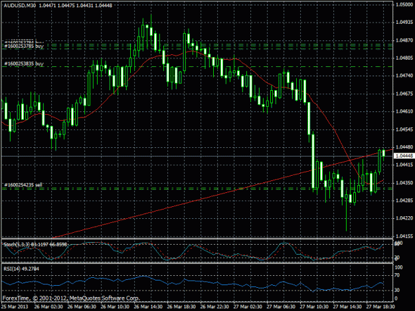Click the RSI 70 level label

tap(397, 275)
